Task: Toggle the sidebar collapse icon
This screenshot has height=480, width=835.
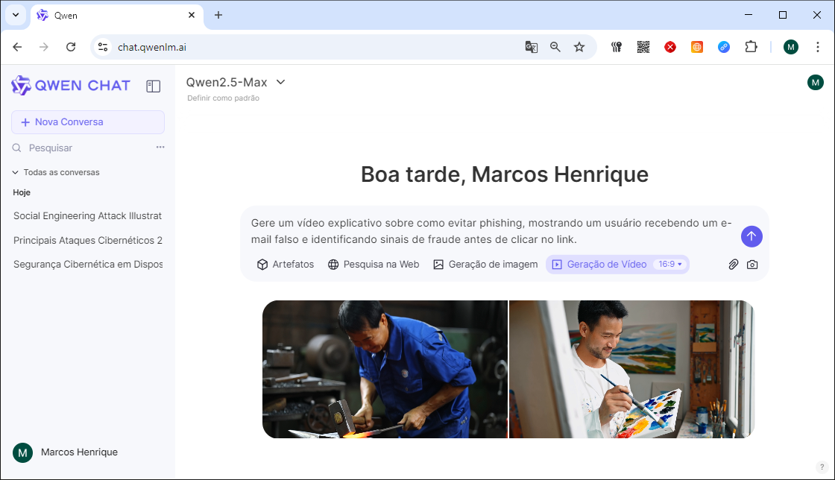Action: (154, 86)
